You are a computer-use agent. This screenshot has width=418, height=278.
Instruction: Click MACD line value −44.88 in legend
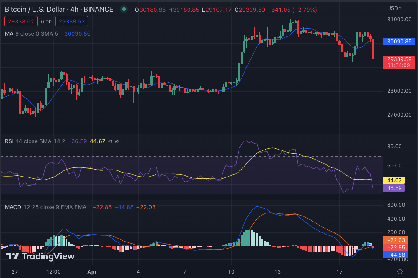click(124, 207)
